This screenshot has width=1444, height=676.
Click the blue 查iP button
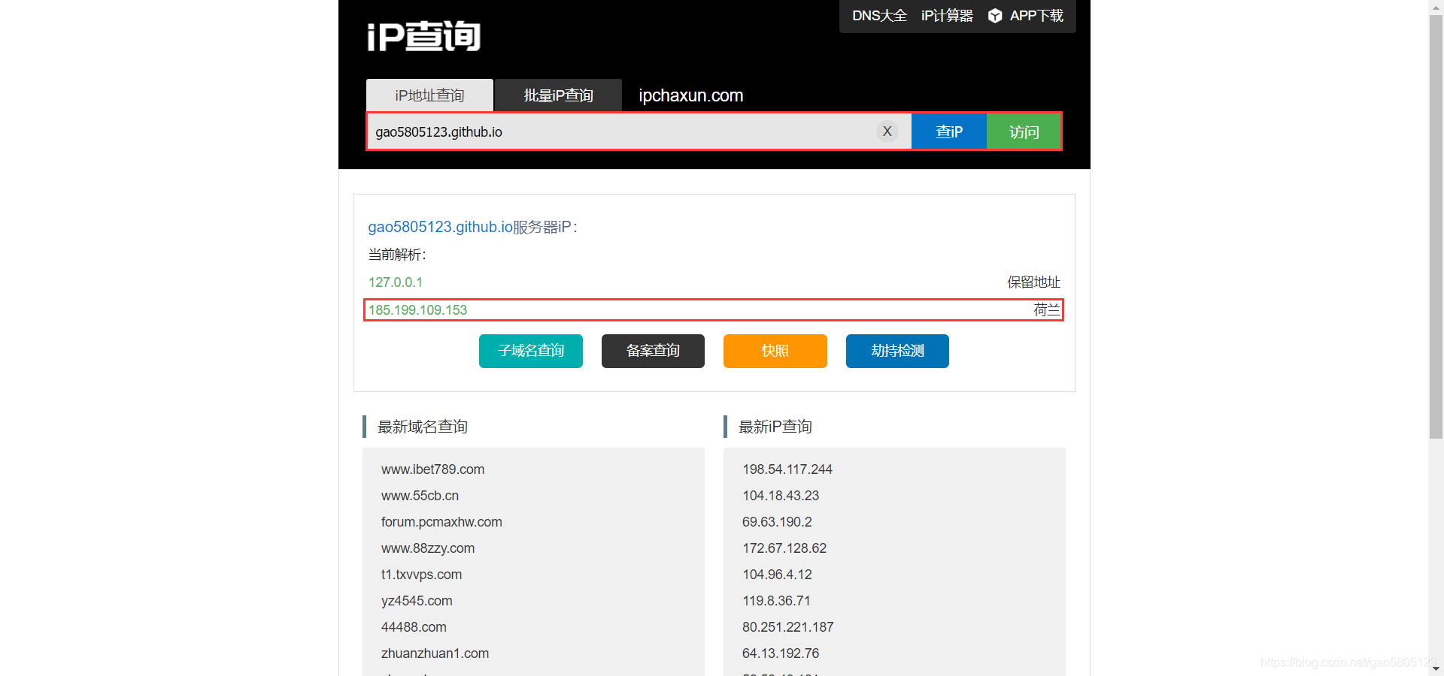click(948, 131)
